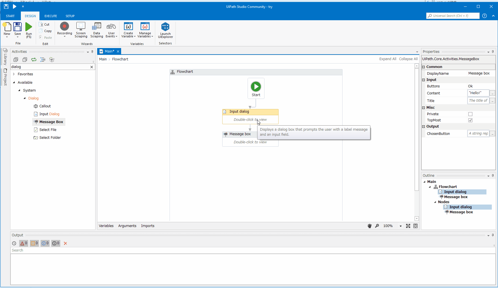Collapse the Input properties section
498x288 pixels.
(x=423, y=80)
